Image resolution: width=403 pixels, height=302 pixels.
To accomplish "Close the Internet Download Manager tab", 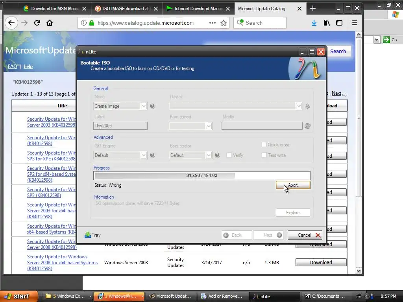I will (x=228, y=9).
